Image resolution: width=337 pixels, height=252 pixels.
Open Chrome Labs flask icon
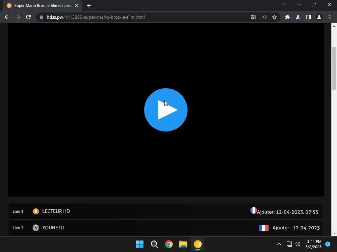pyautogui.click(x=298, y=17)
